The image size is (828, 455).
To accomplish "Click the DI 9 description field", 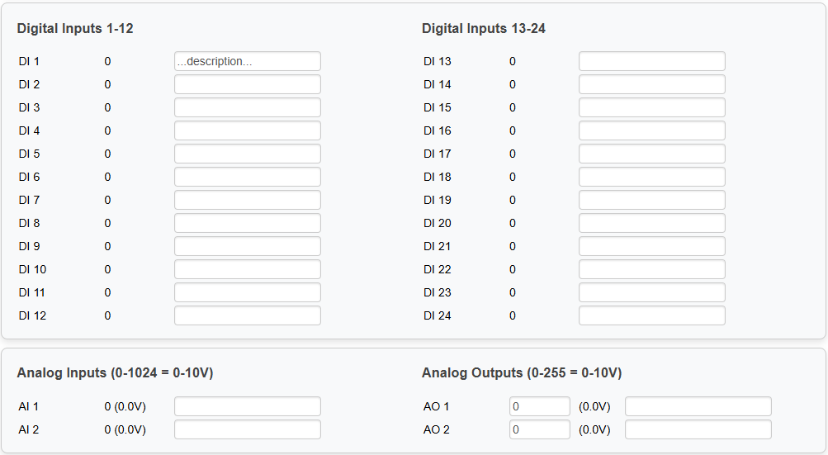I will click(x=247, y=246).
